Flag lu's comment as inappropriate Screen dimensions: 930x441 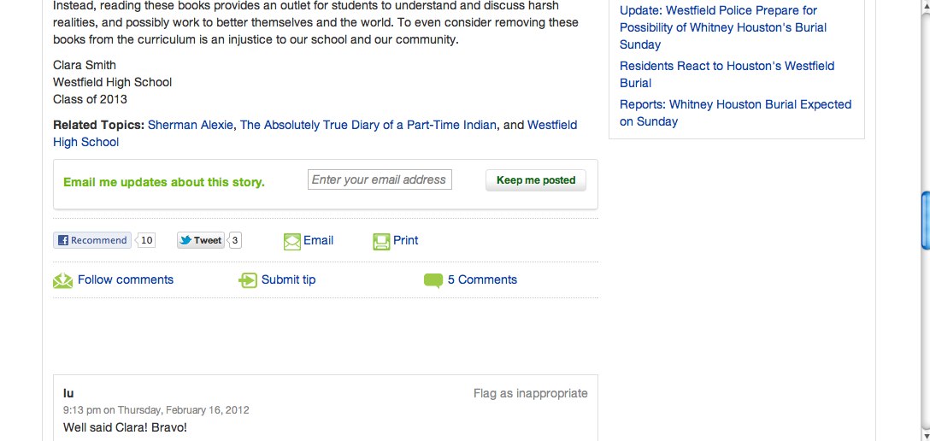point(530,394)
